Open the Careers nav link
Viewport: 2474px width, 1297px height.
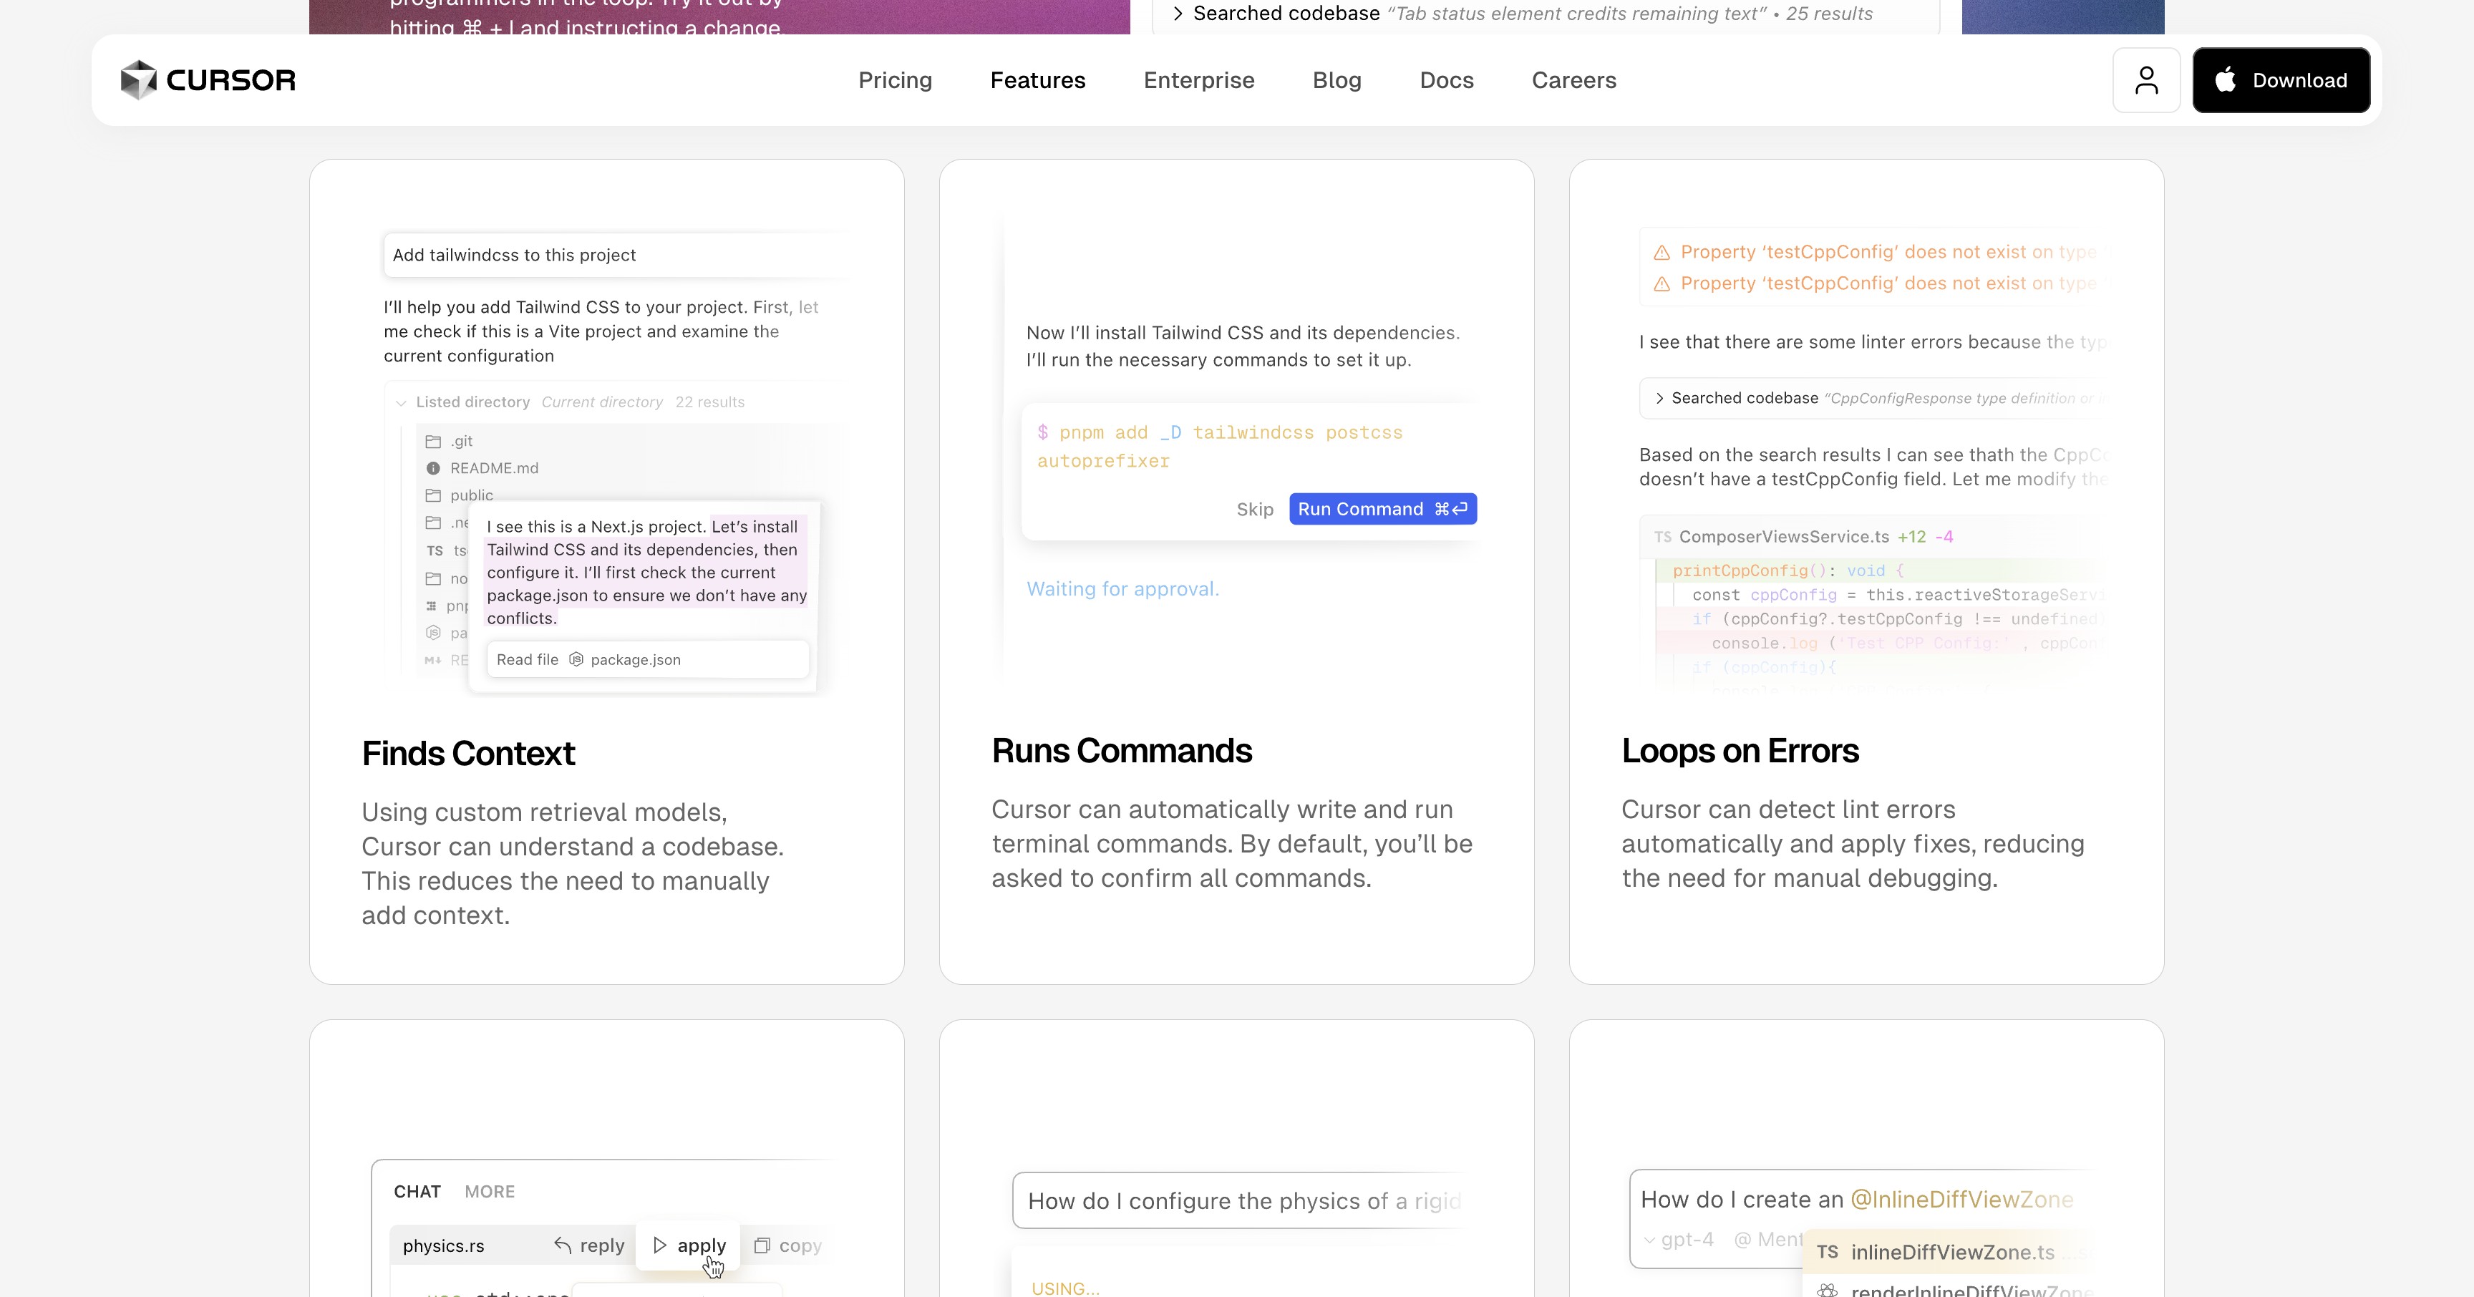1574,79
